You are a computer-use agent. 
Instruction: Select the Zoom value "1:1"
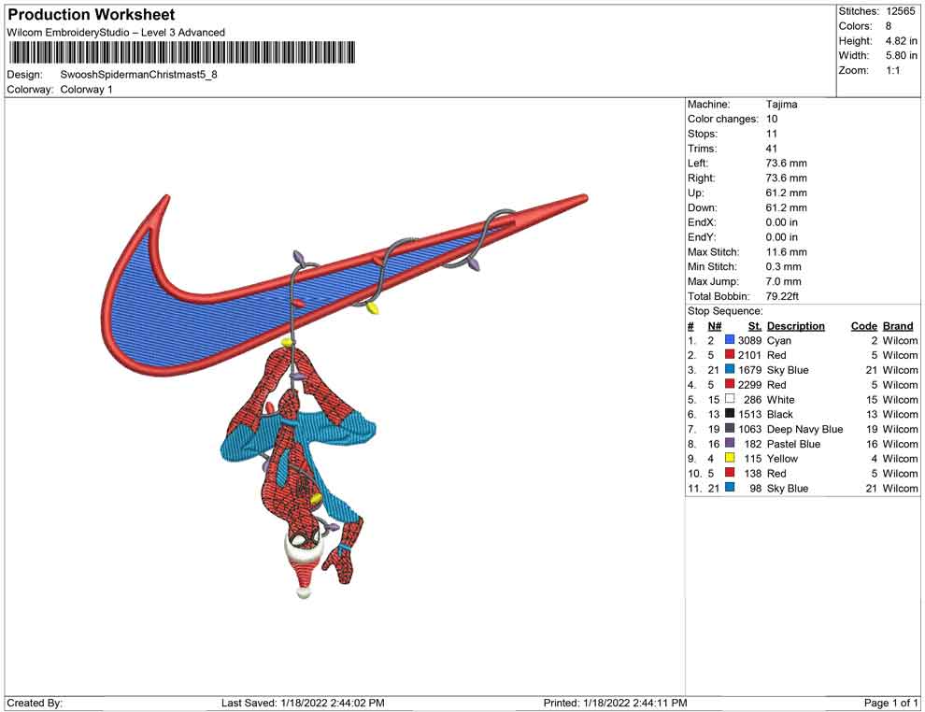click(892, 70)
